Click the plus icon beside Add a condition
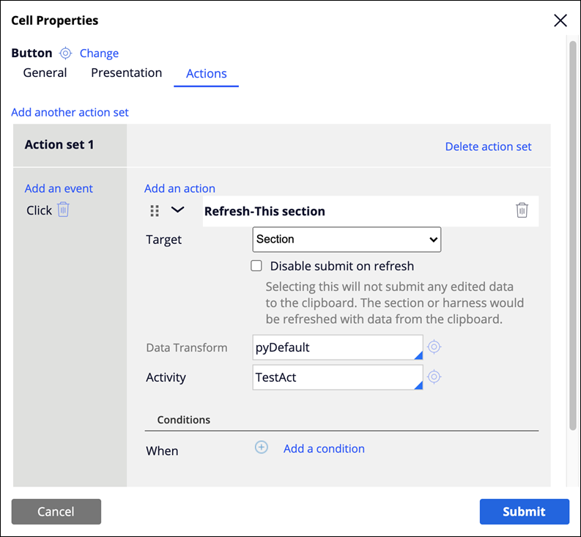This screenshot has height=537, width=581. [x=262, y=448]
